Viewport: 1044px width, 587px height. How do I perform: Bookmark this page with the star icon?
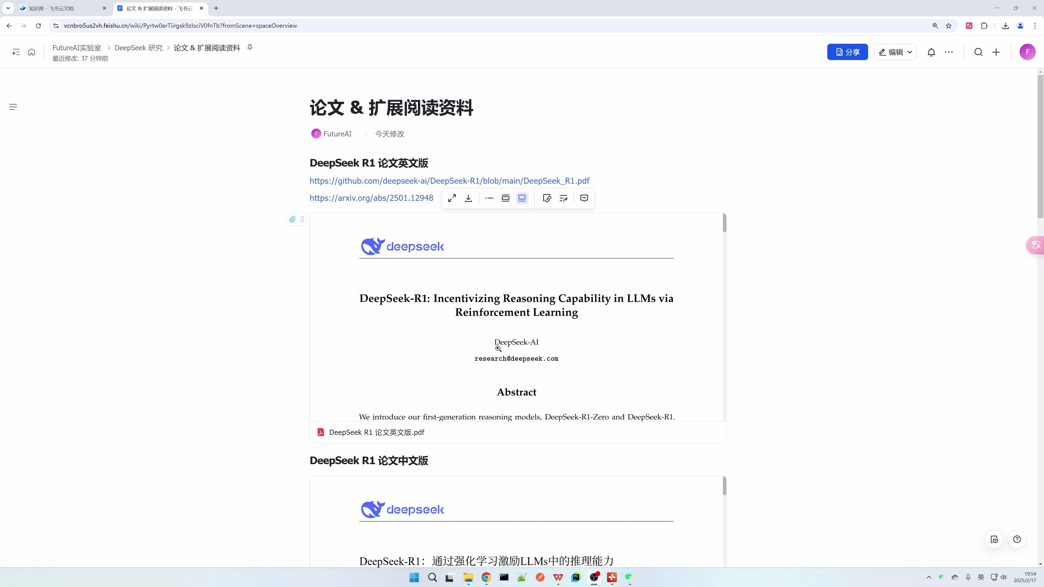pyautogui.click(x=948, y=26)
